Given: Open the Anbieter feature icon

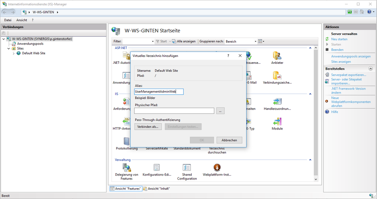Looking at the screenshot, I should pyautogui.click(x=277, y=56).
